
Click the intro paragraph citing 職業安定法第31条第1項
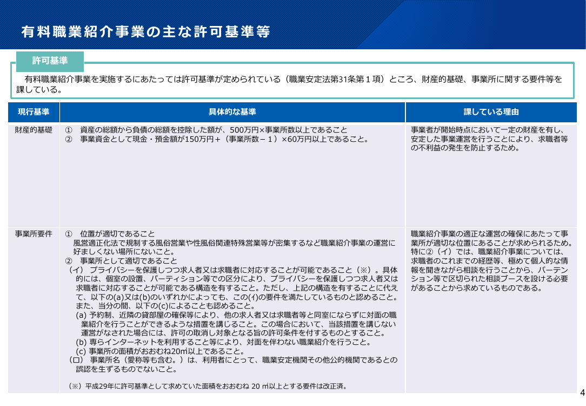click(289, 84)
